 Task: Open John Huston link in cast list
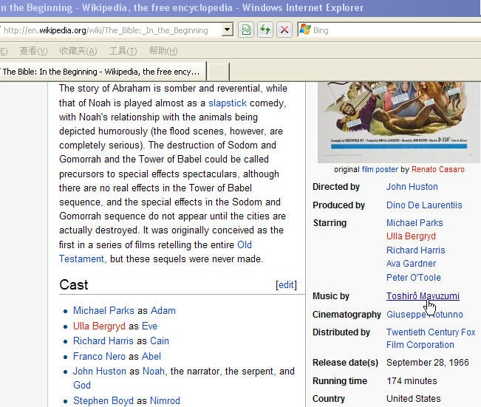click(x=100, y=372)
